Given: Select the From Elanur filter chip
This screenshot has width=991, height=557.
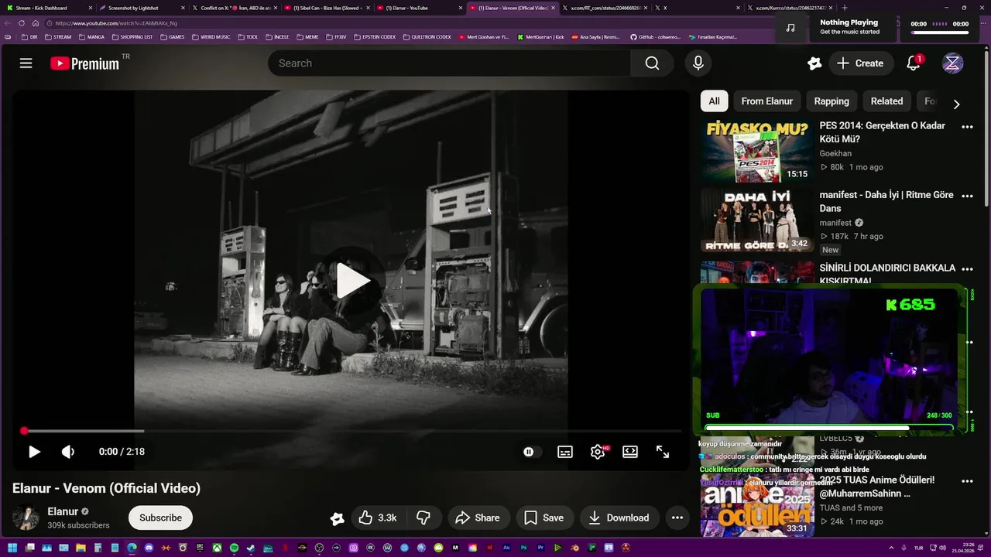Looking at the screenshot, I should point(767,101).
